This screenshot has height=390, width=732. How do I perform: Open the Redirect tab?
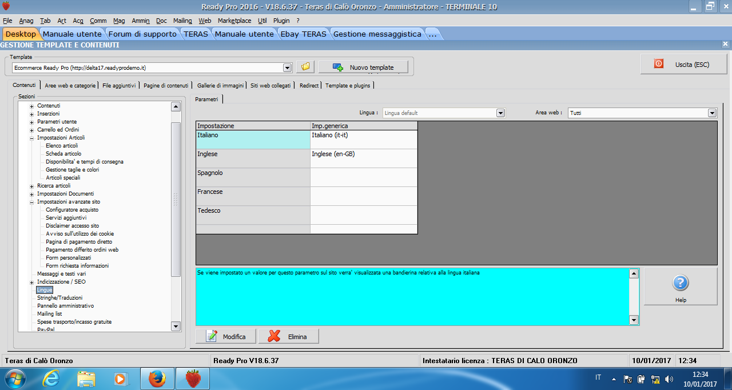click(309, 85)
